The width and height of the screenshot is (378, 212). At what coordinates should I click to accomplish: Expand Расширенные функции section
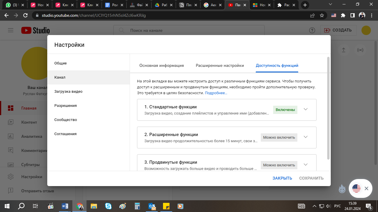(306, 137)
